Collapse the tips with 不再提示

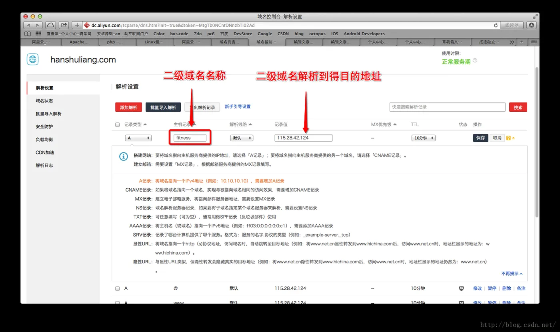coord(512,274)
